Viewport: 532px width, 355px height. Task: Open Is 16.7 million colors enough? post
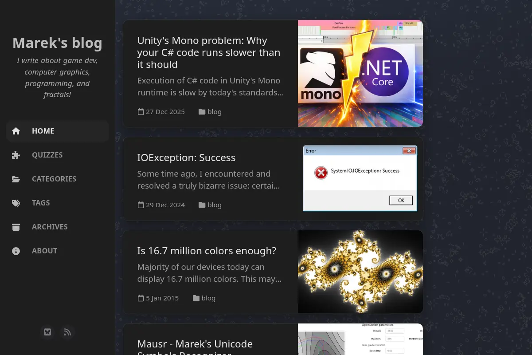[207, 251]
